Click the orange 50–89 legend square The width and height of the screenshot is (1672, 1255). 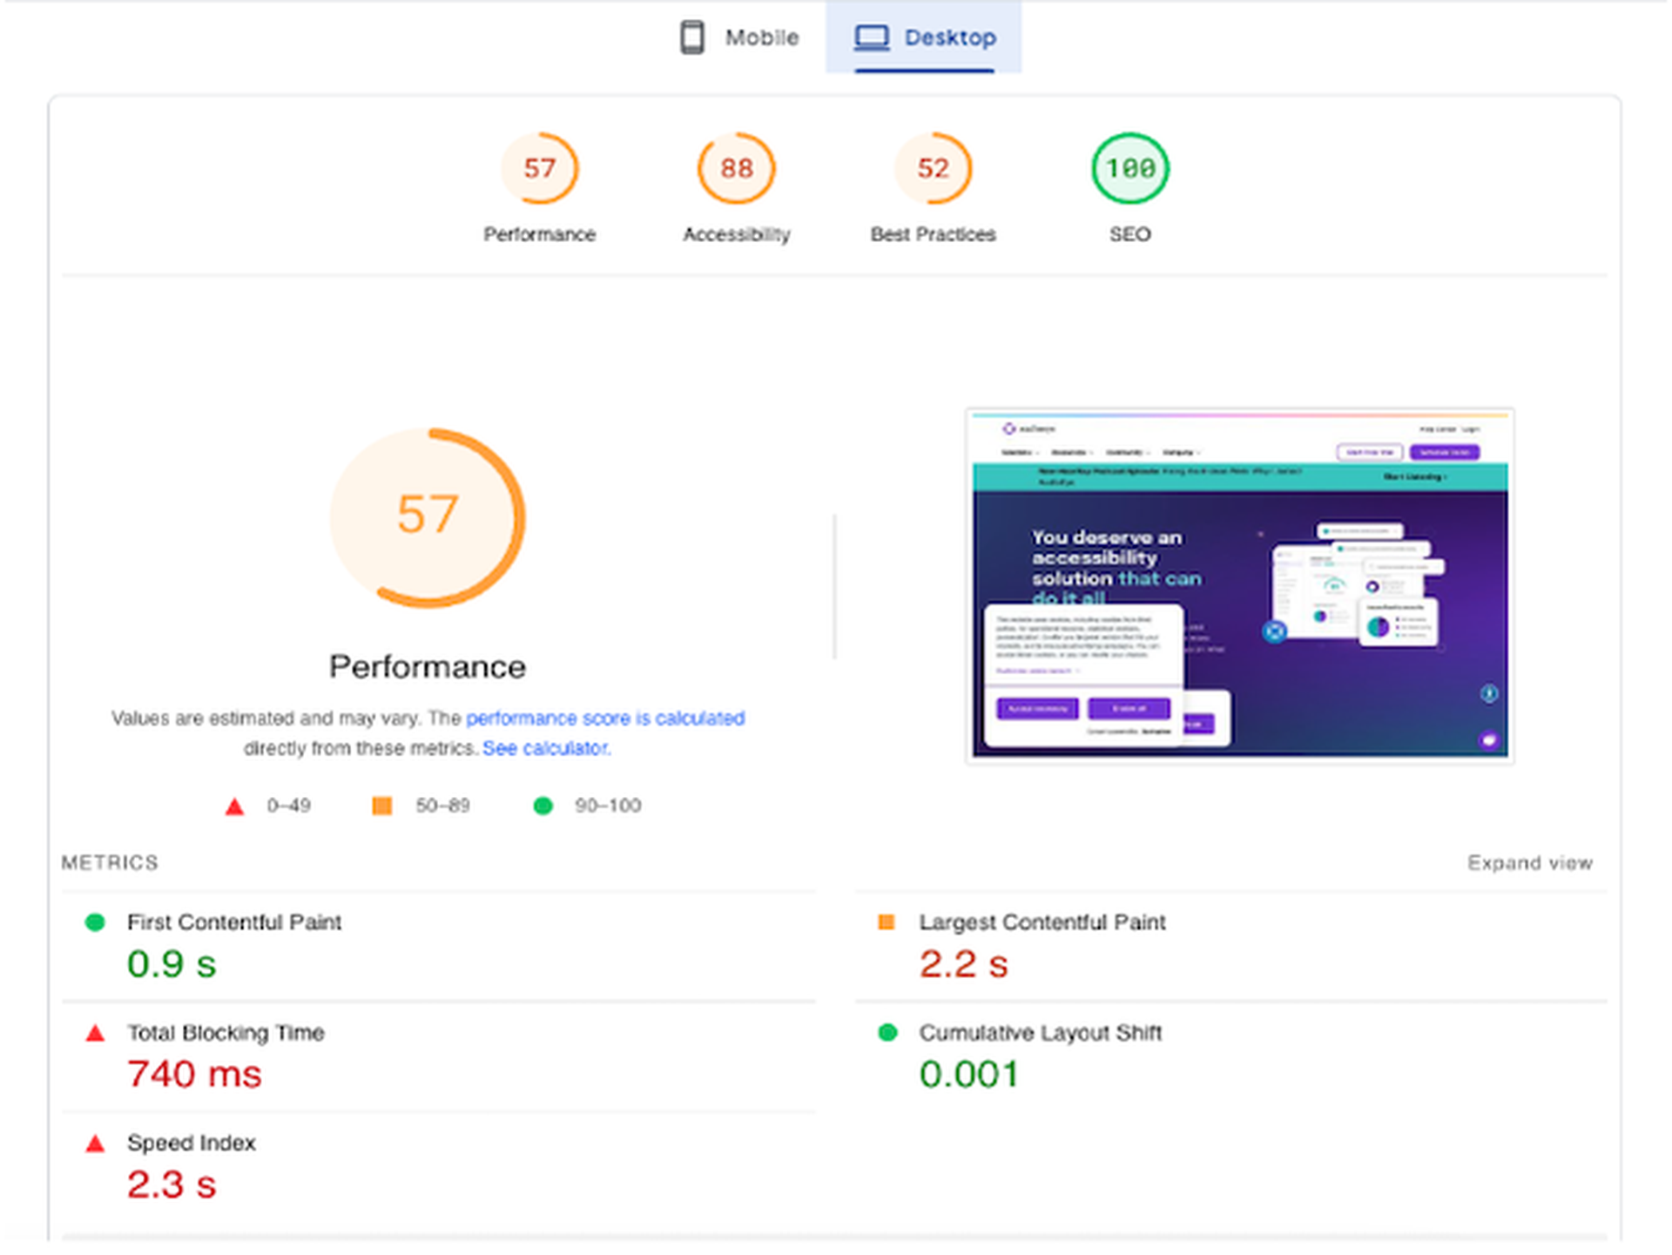(381, 806)
